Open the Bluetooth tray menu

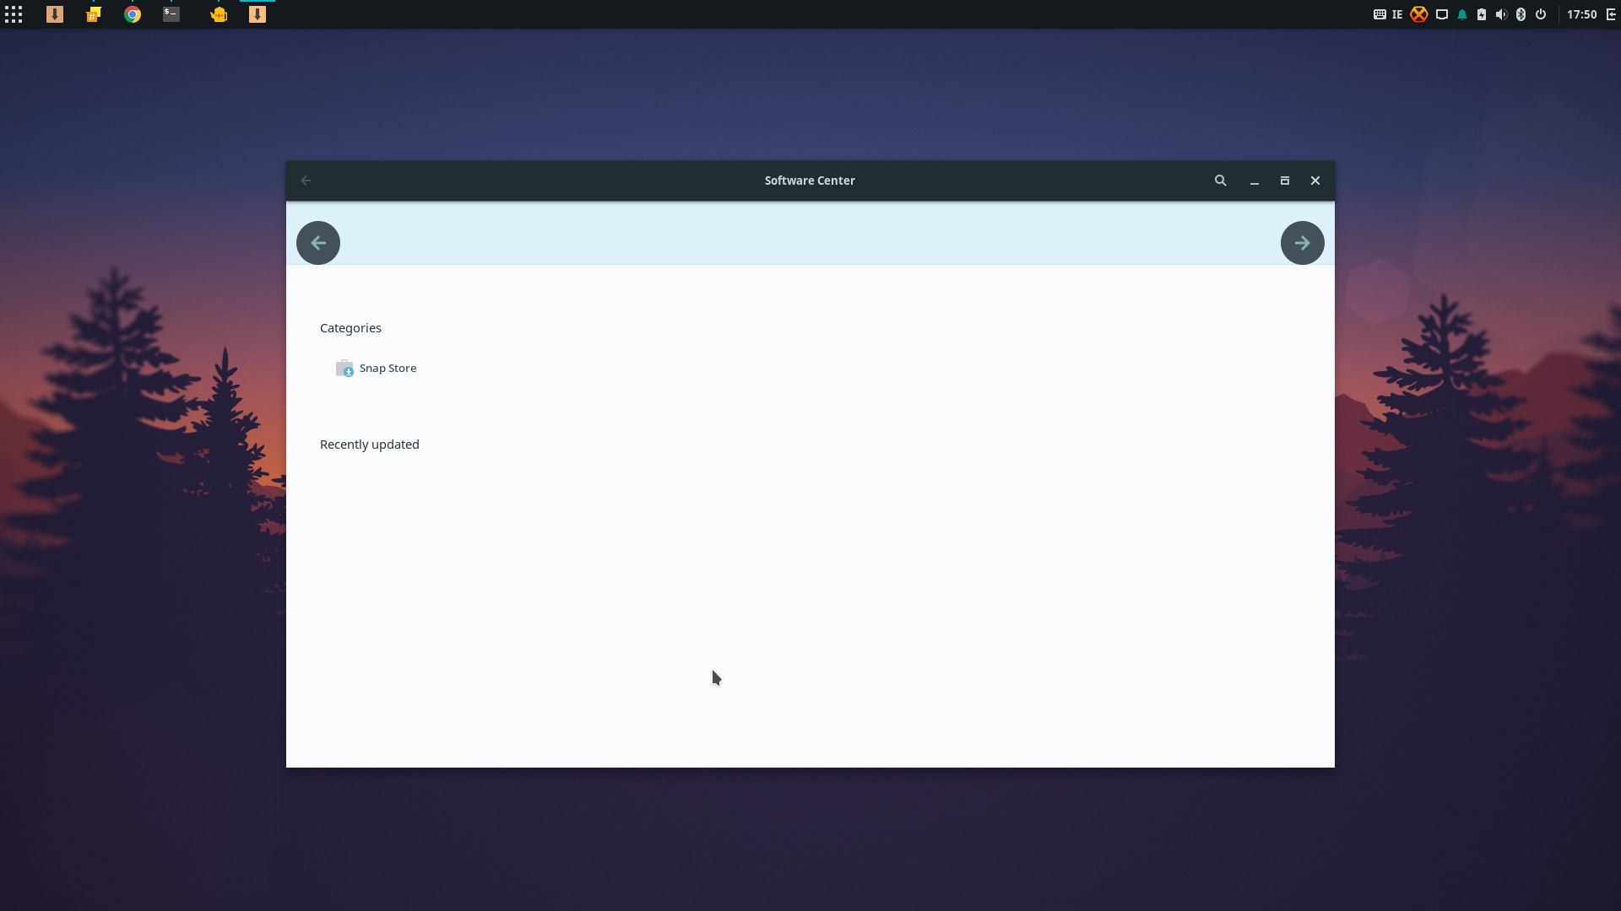point(1521,14)
